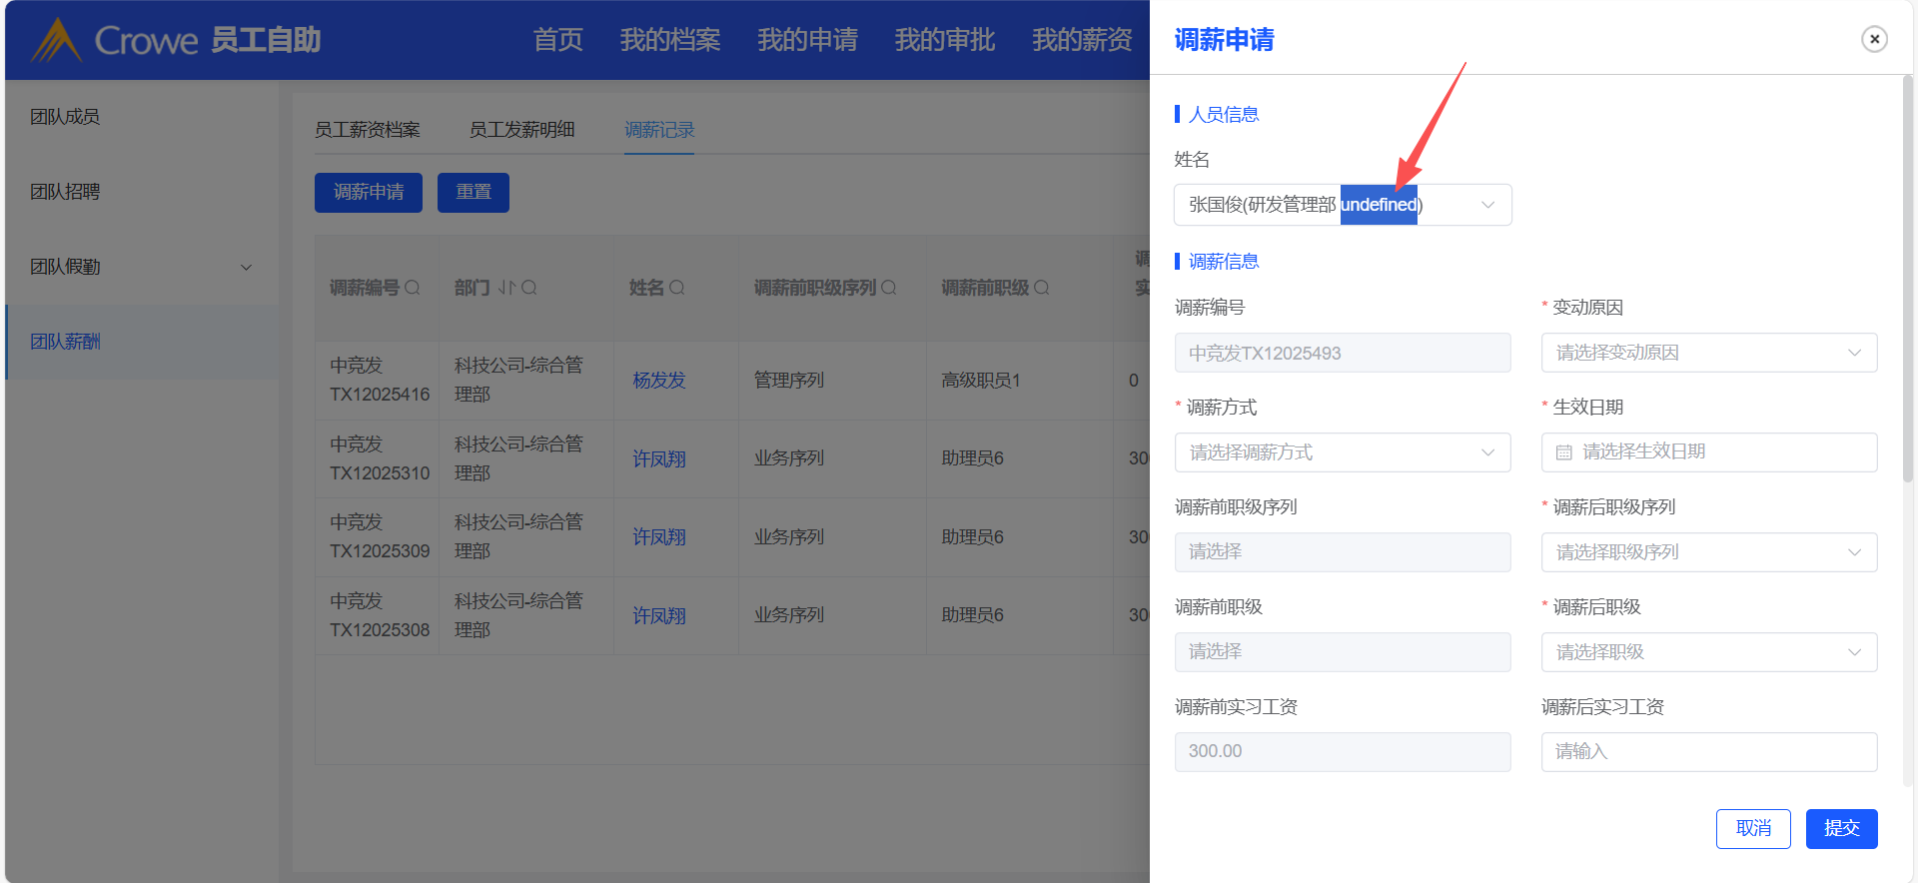Click employee link 杨发发
1918x883 pixels.
pos(659,381)
